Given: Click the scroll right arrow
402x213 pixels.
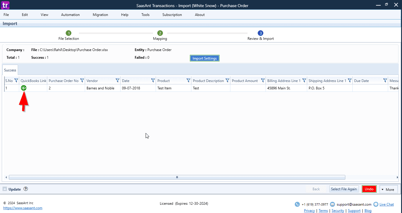Looking at the screenshot, I should 397,177.
